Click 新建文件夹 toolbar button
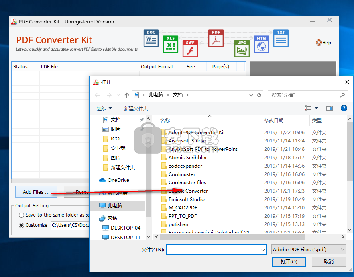The image size is (354, 277). pyautogui.click(x=136, y=108)
